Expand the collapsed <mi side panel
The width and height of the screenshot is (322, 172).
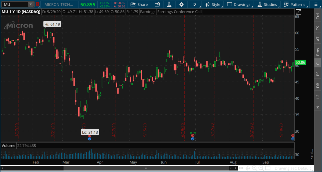311,154
